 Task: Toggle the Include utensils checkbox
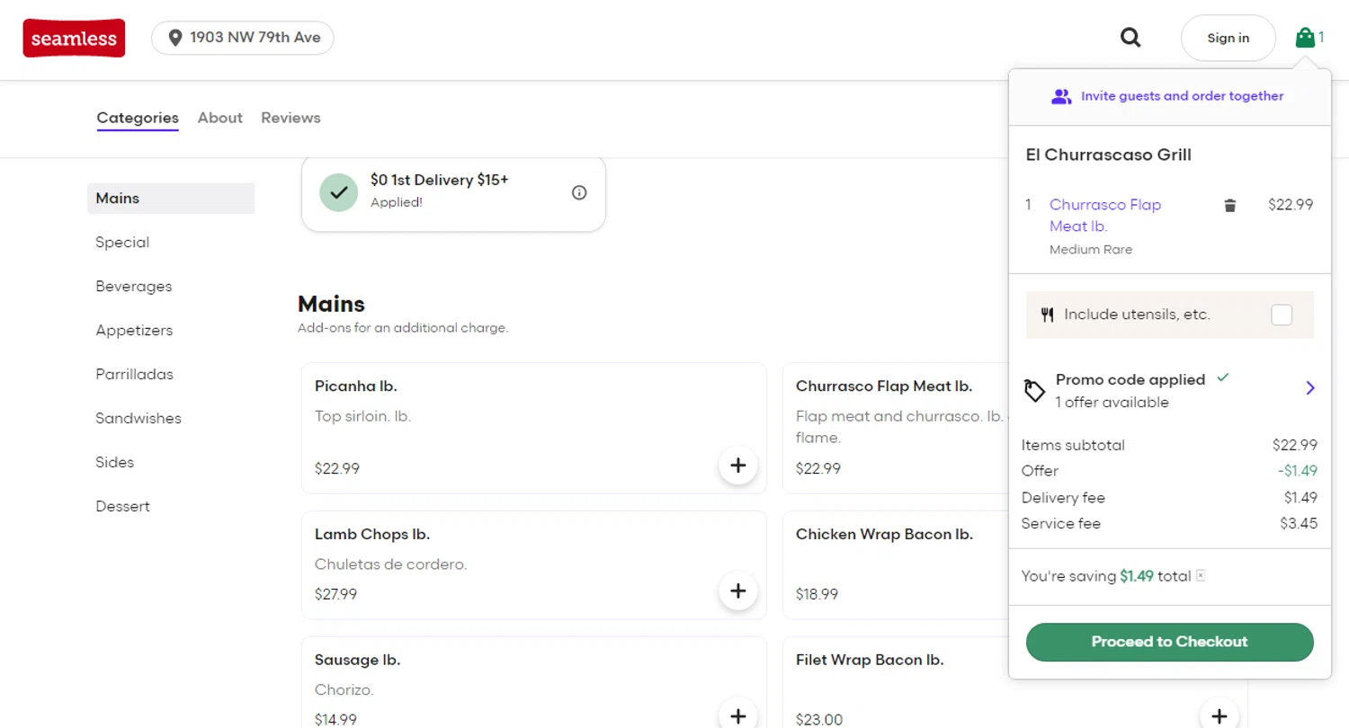click(1282, 315)
